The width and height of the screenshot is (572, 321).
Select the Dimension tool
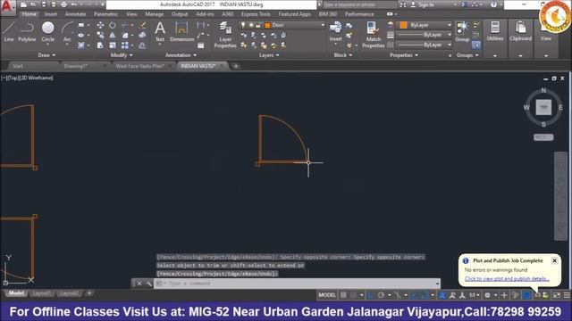point(181,31)
